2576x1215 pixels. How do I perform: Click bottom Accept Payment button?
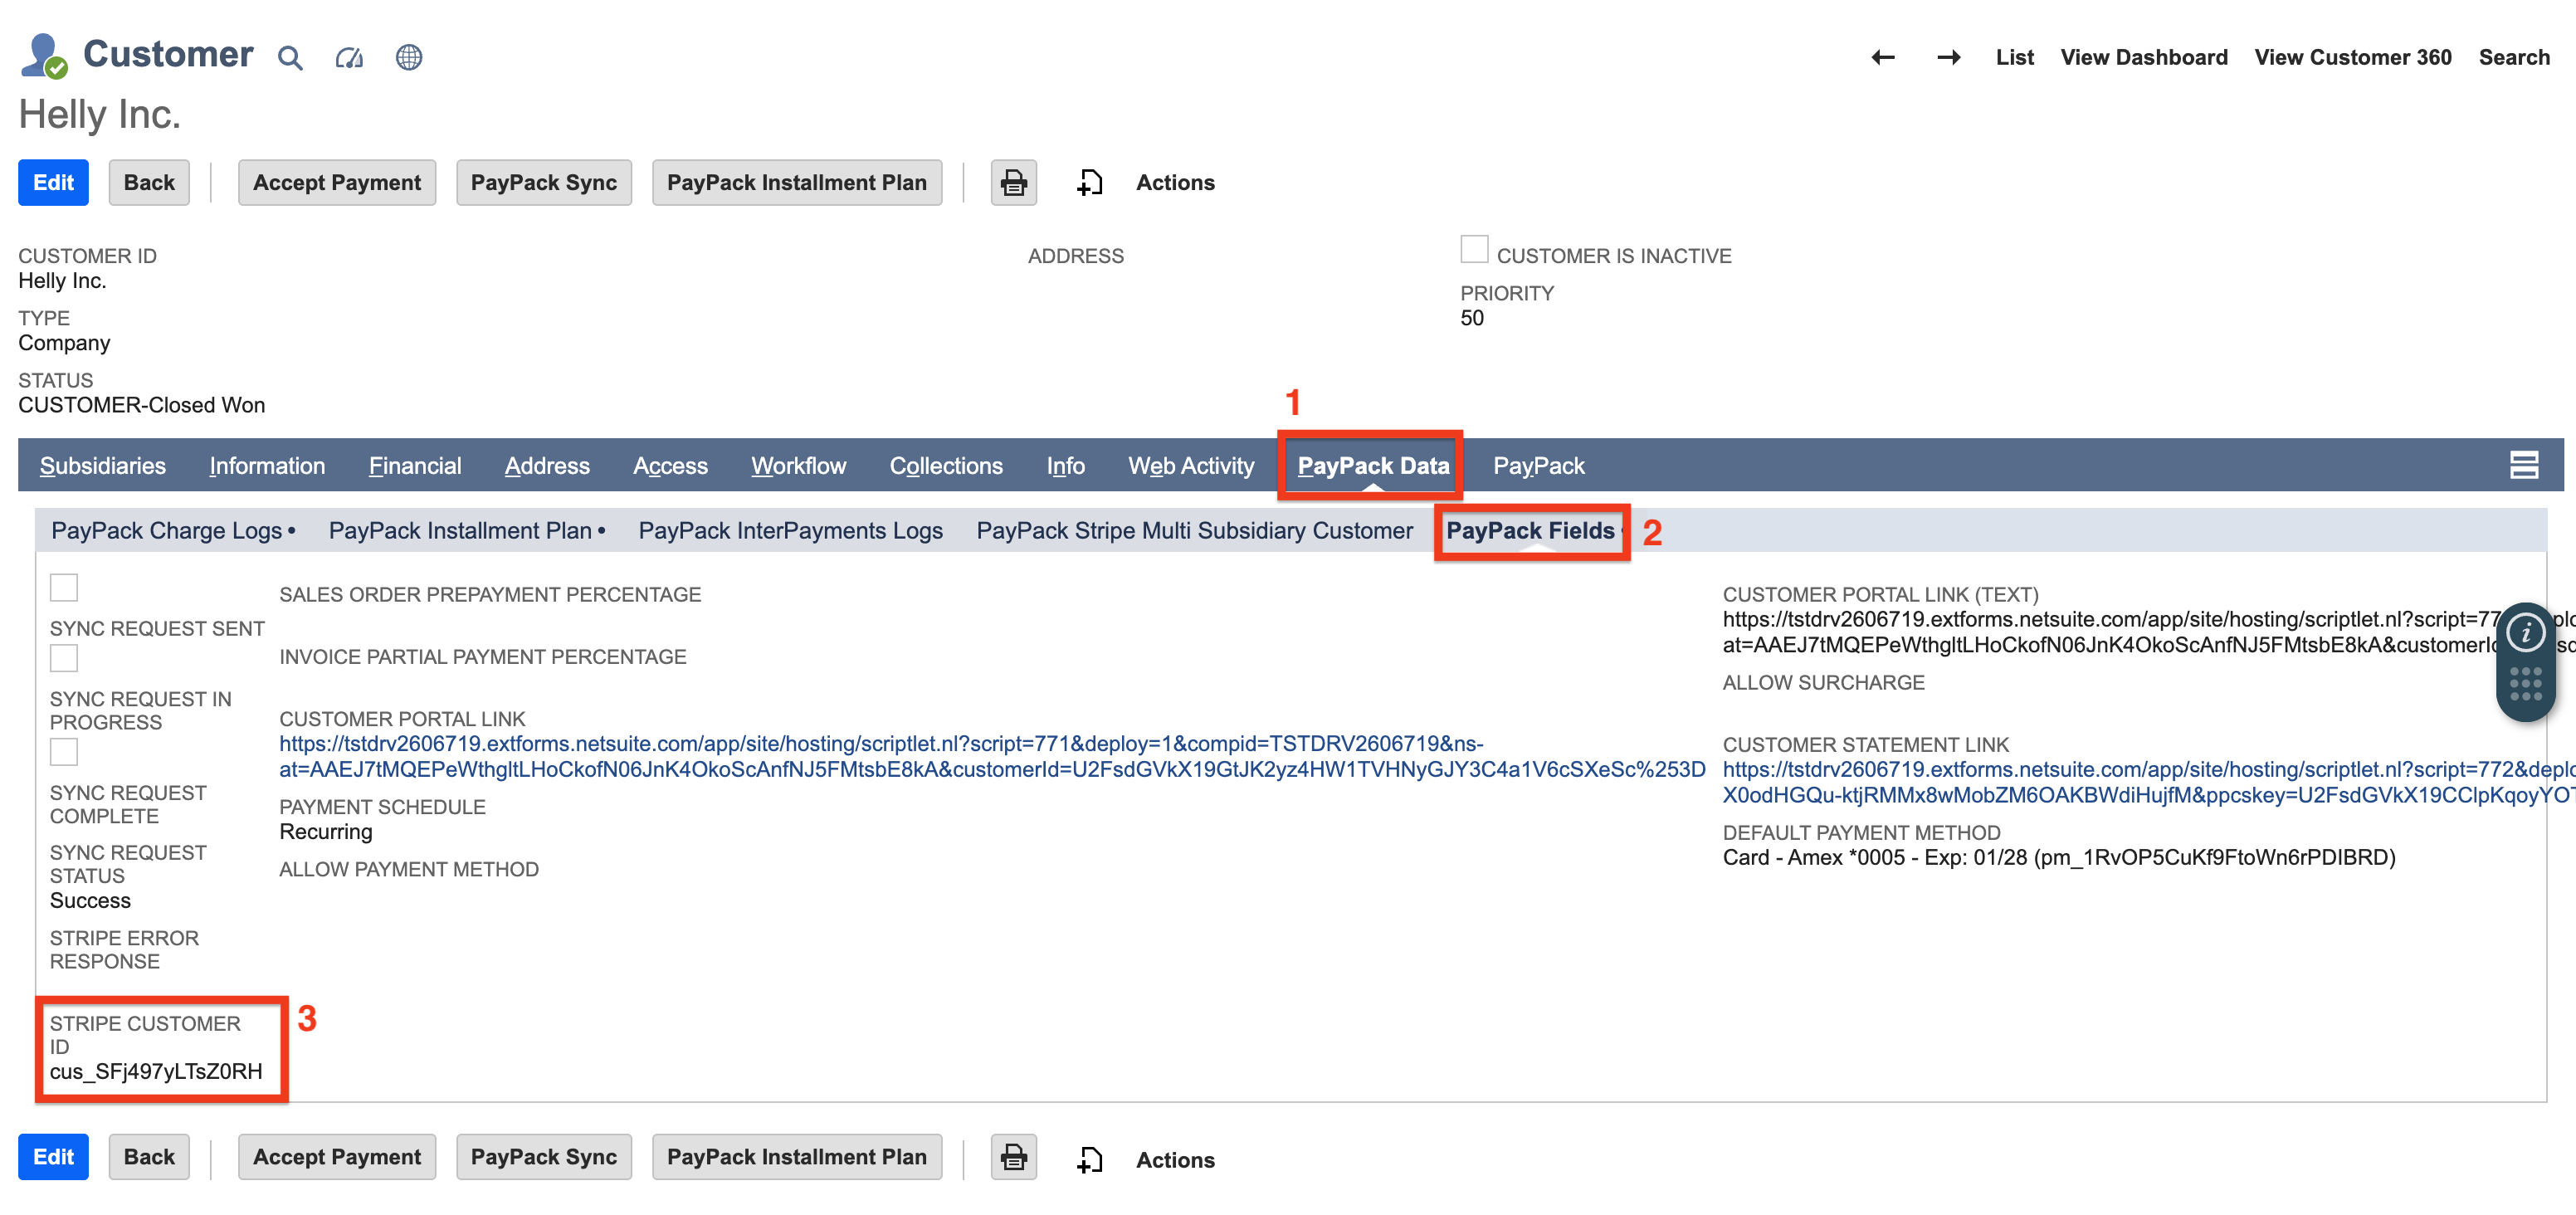pyautogui.click(x=337, y=1157)
